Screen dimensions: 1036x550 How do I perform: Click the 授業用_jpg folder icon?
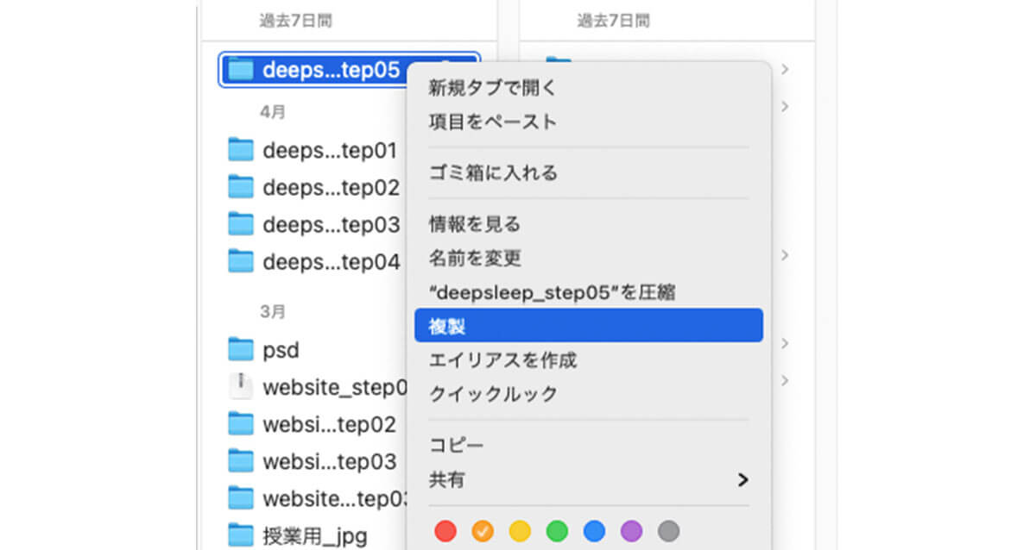pyautogui.click(x=240, y=535)
